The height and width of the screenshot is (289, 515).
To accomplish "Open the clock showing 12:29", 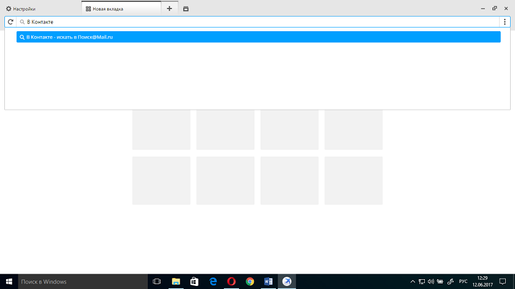I will click(x=483, y=282).
